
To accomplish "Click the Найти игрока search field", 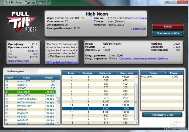I will [49, 71].
